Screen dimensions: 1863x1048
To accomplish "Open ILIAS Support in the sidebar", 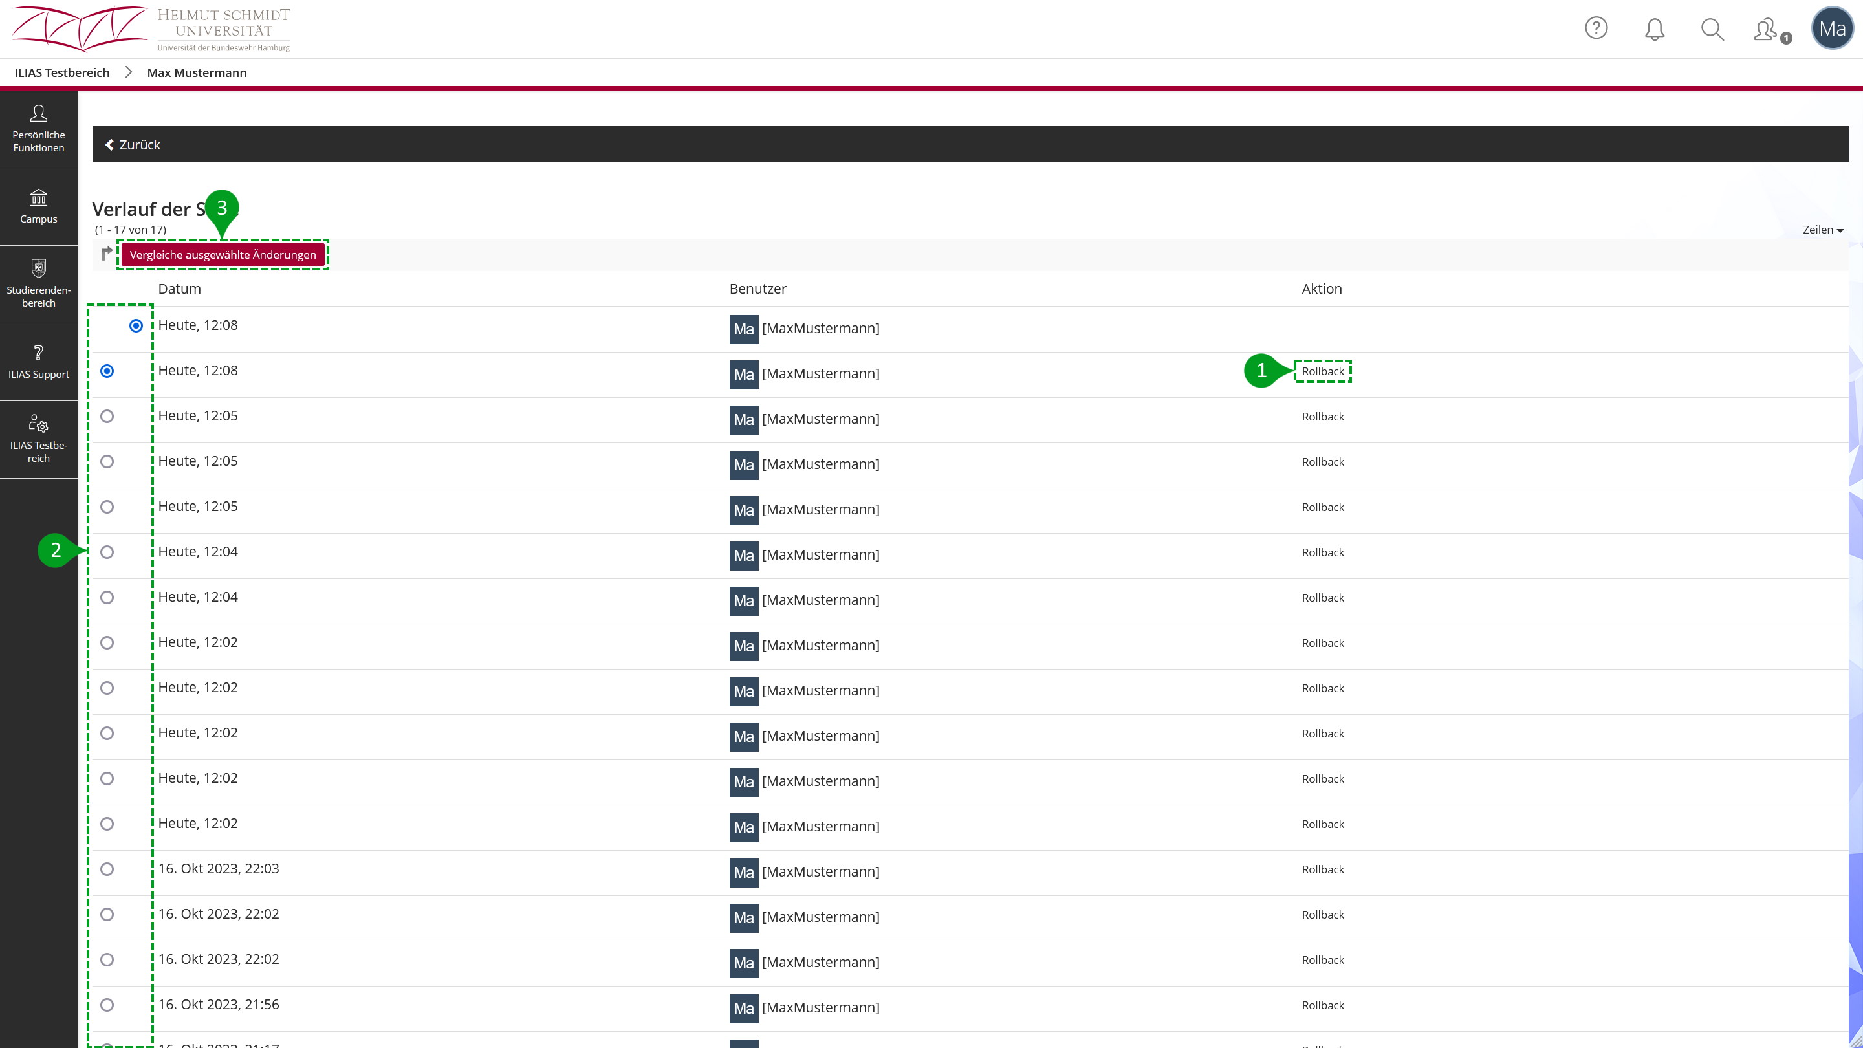I will 38,362.
